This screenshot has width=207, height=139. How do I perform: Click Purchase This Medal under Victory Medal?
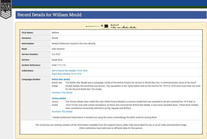click(62, 112)
